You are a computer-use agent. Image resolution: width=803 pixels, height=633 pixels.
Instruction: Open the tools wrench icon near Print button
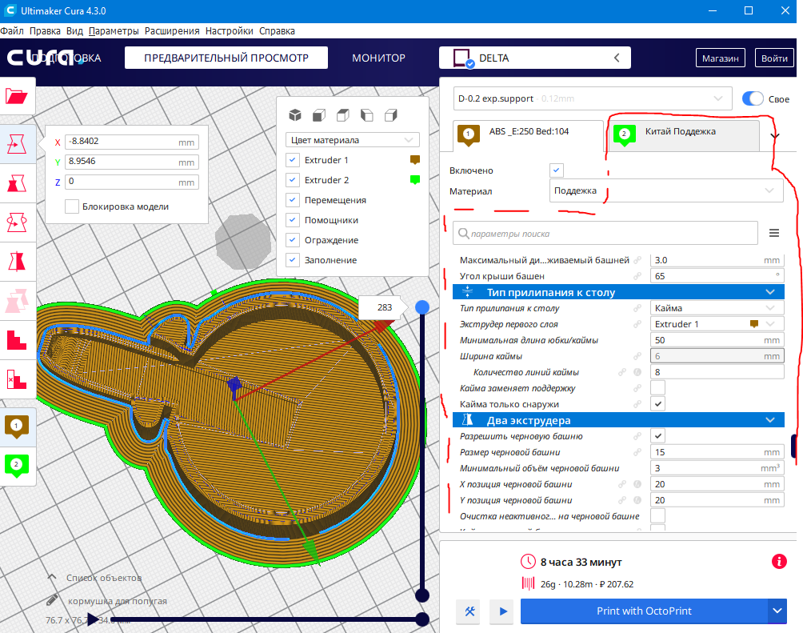[469, 611]
